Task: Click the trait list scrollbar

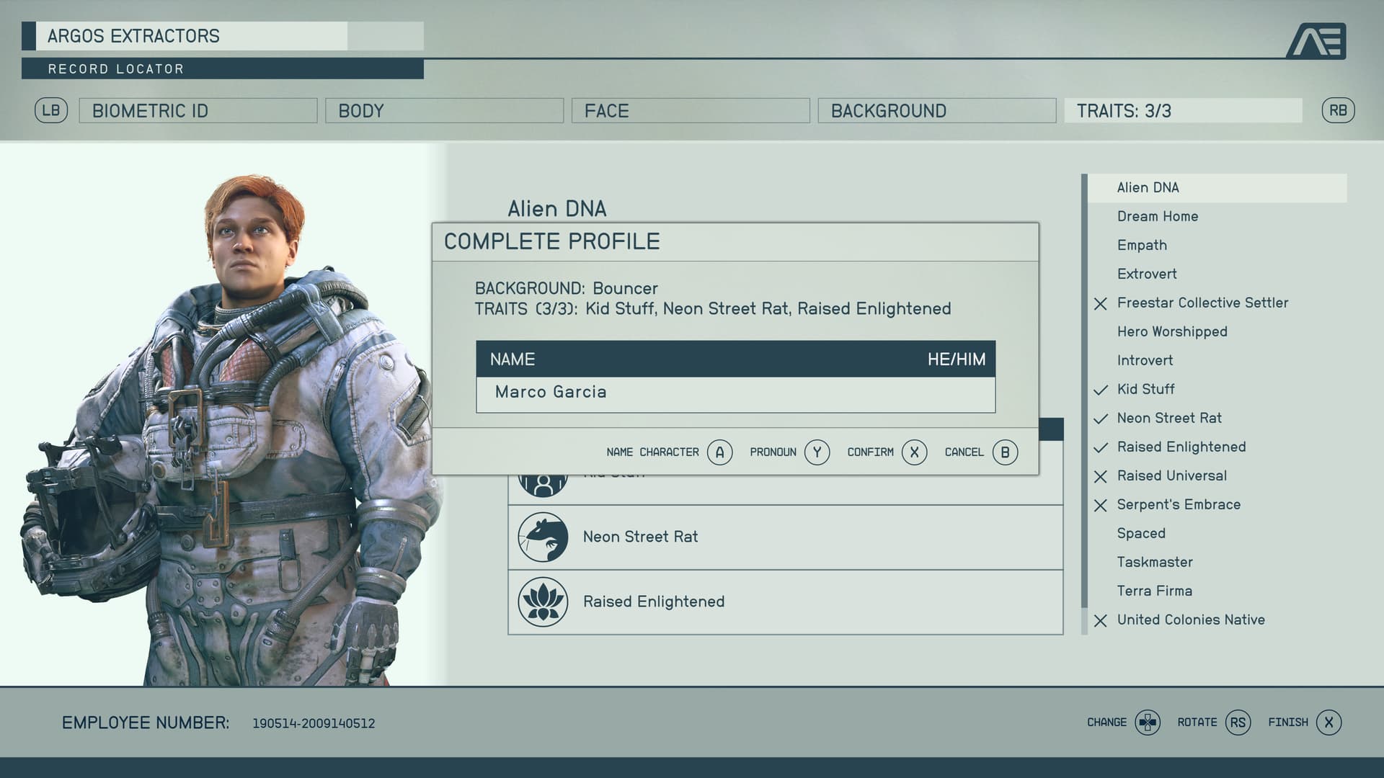Action: click(x=1084, y=403)
